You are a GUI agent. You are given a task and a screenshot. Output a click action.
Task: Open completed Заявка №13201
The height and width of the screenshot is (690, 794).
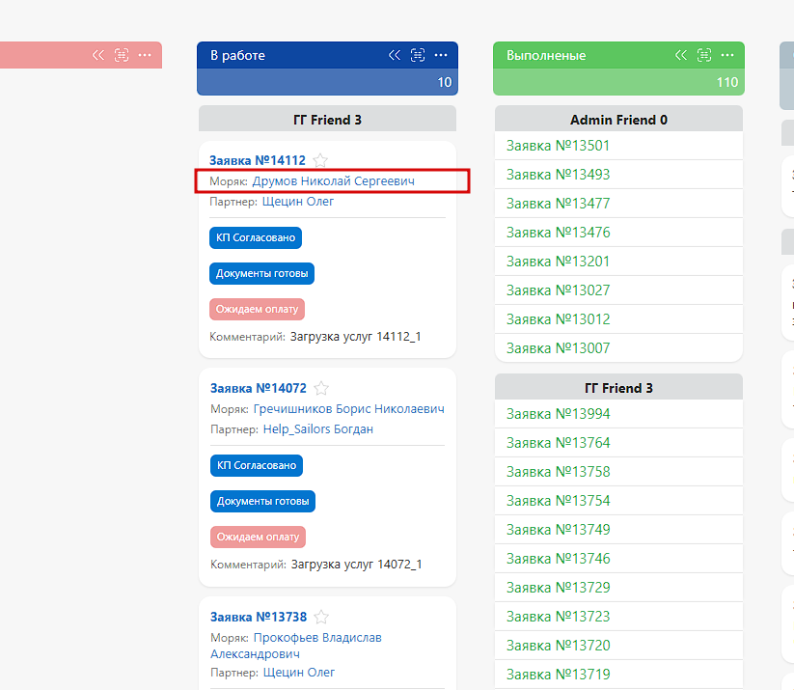point(558,262)
